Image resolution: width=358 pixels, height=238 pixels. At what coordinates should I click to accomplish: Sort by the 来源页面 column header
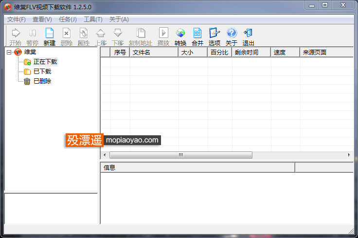327,52
